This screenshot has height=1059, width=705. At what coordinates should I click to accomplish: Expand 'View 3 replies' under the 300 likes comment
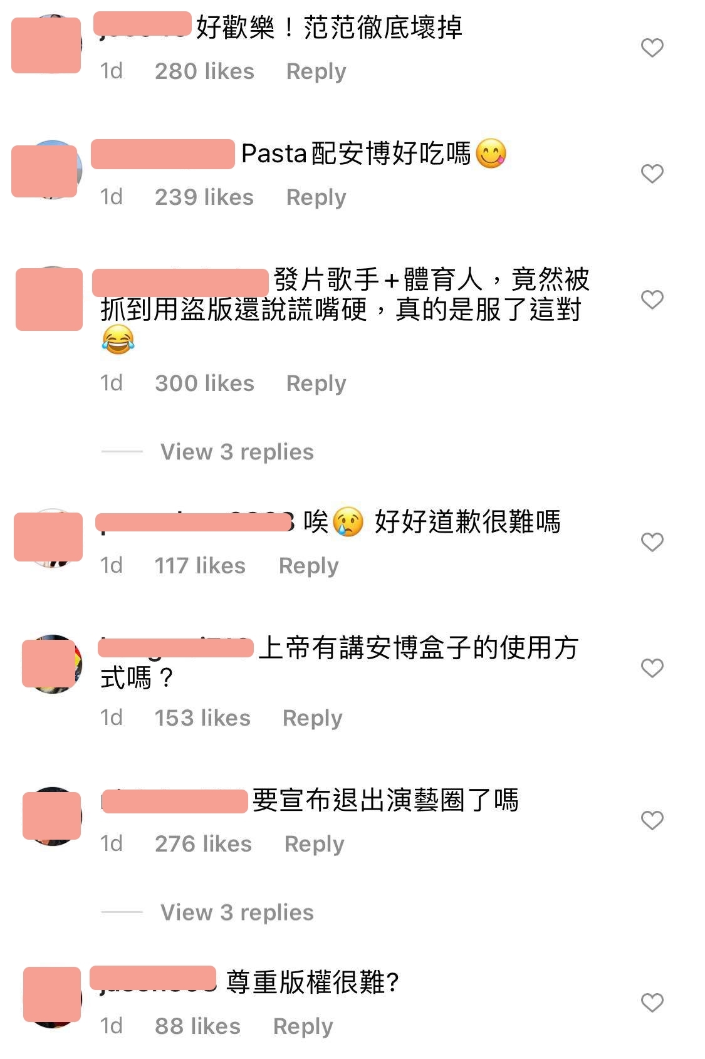pos(237,452)
